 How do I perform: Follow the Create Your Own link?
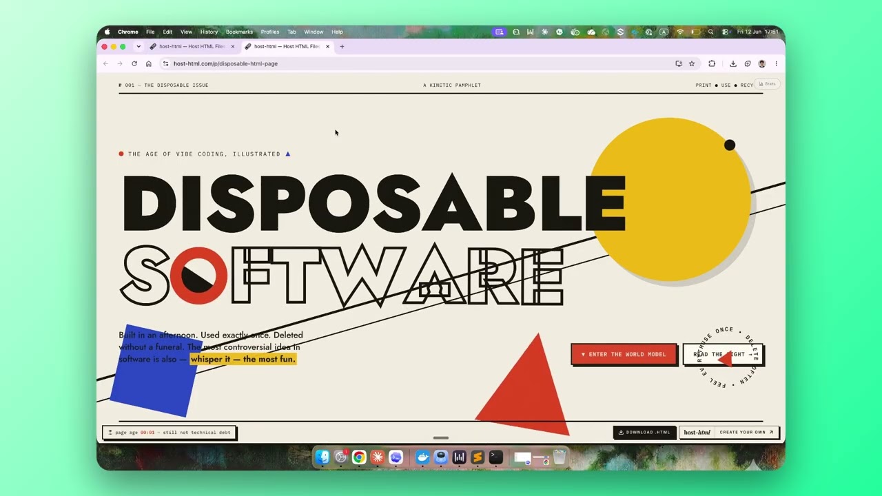click(x=746, y=432)
